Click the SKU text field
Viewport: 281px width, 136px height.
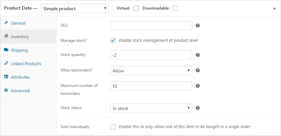coord(151,26)
